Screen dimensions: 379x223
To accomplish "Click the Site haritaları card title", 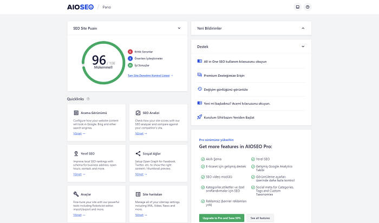I will click(x=152, y=194).
